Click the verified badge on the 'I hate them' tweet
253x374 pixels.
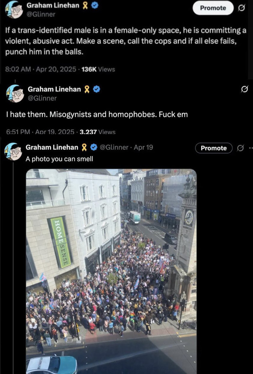pos(96,89)
